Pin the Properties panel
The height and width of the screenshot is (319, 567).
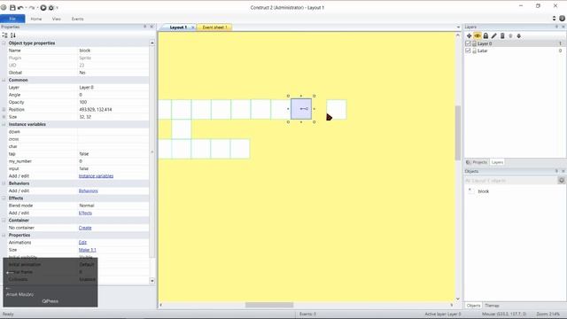coord(145,27)
